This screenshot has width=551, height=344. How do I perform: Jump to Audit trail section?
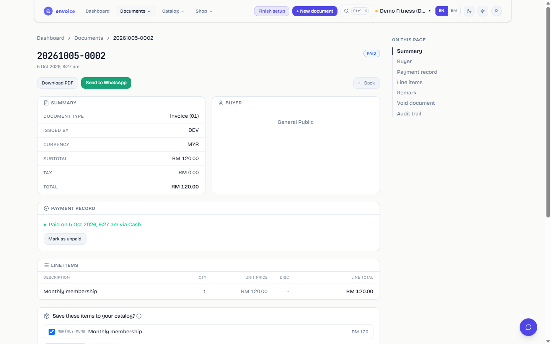pyautogui.click(x=409, y=114)
